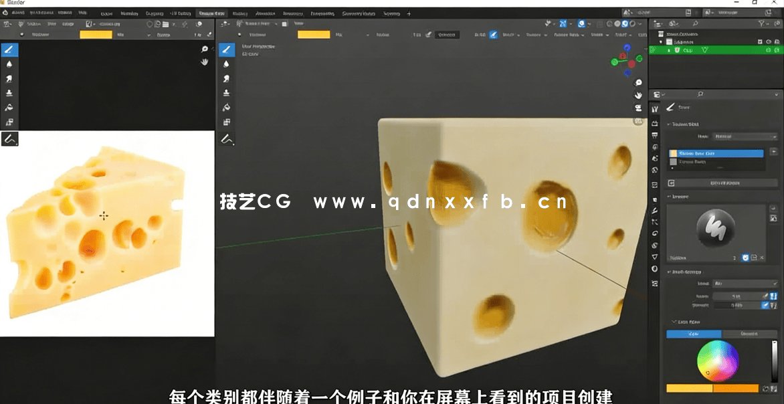Select the Soften brush in the viewport toolbar
The image size is (784, 404).
(x=227, y=64)
